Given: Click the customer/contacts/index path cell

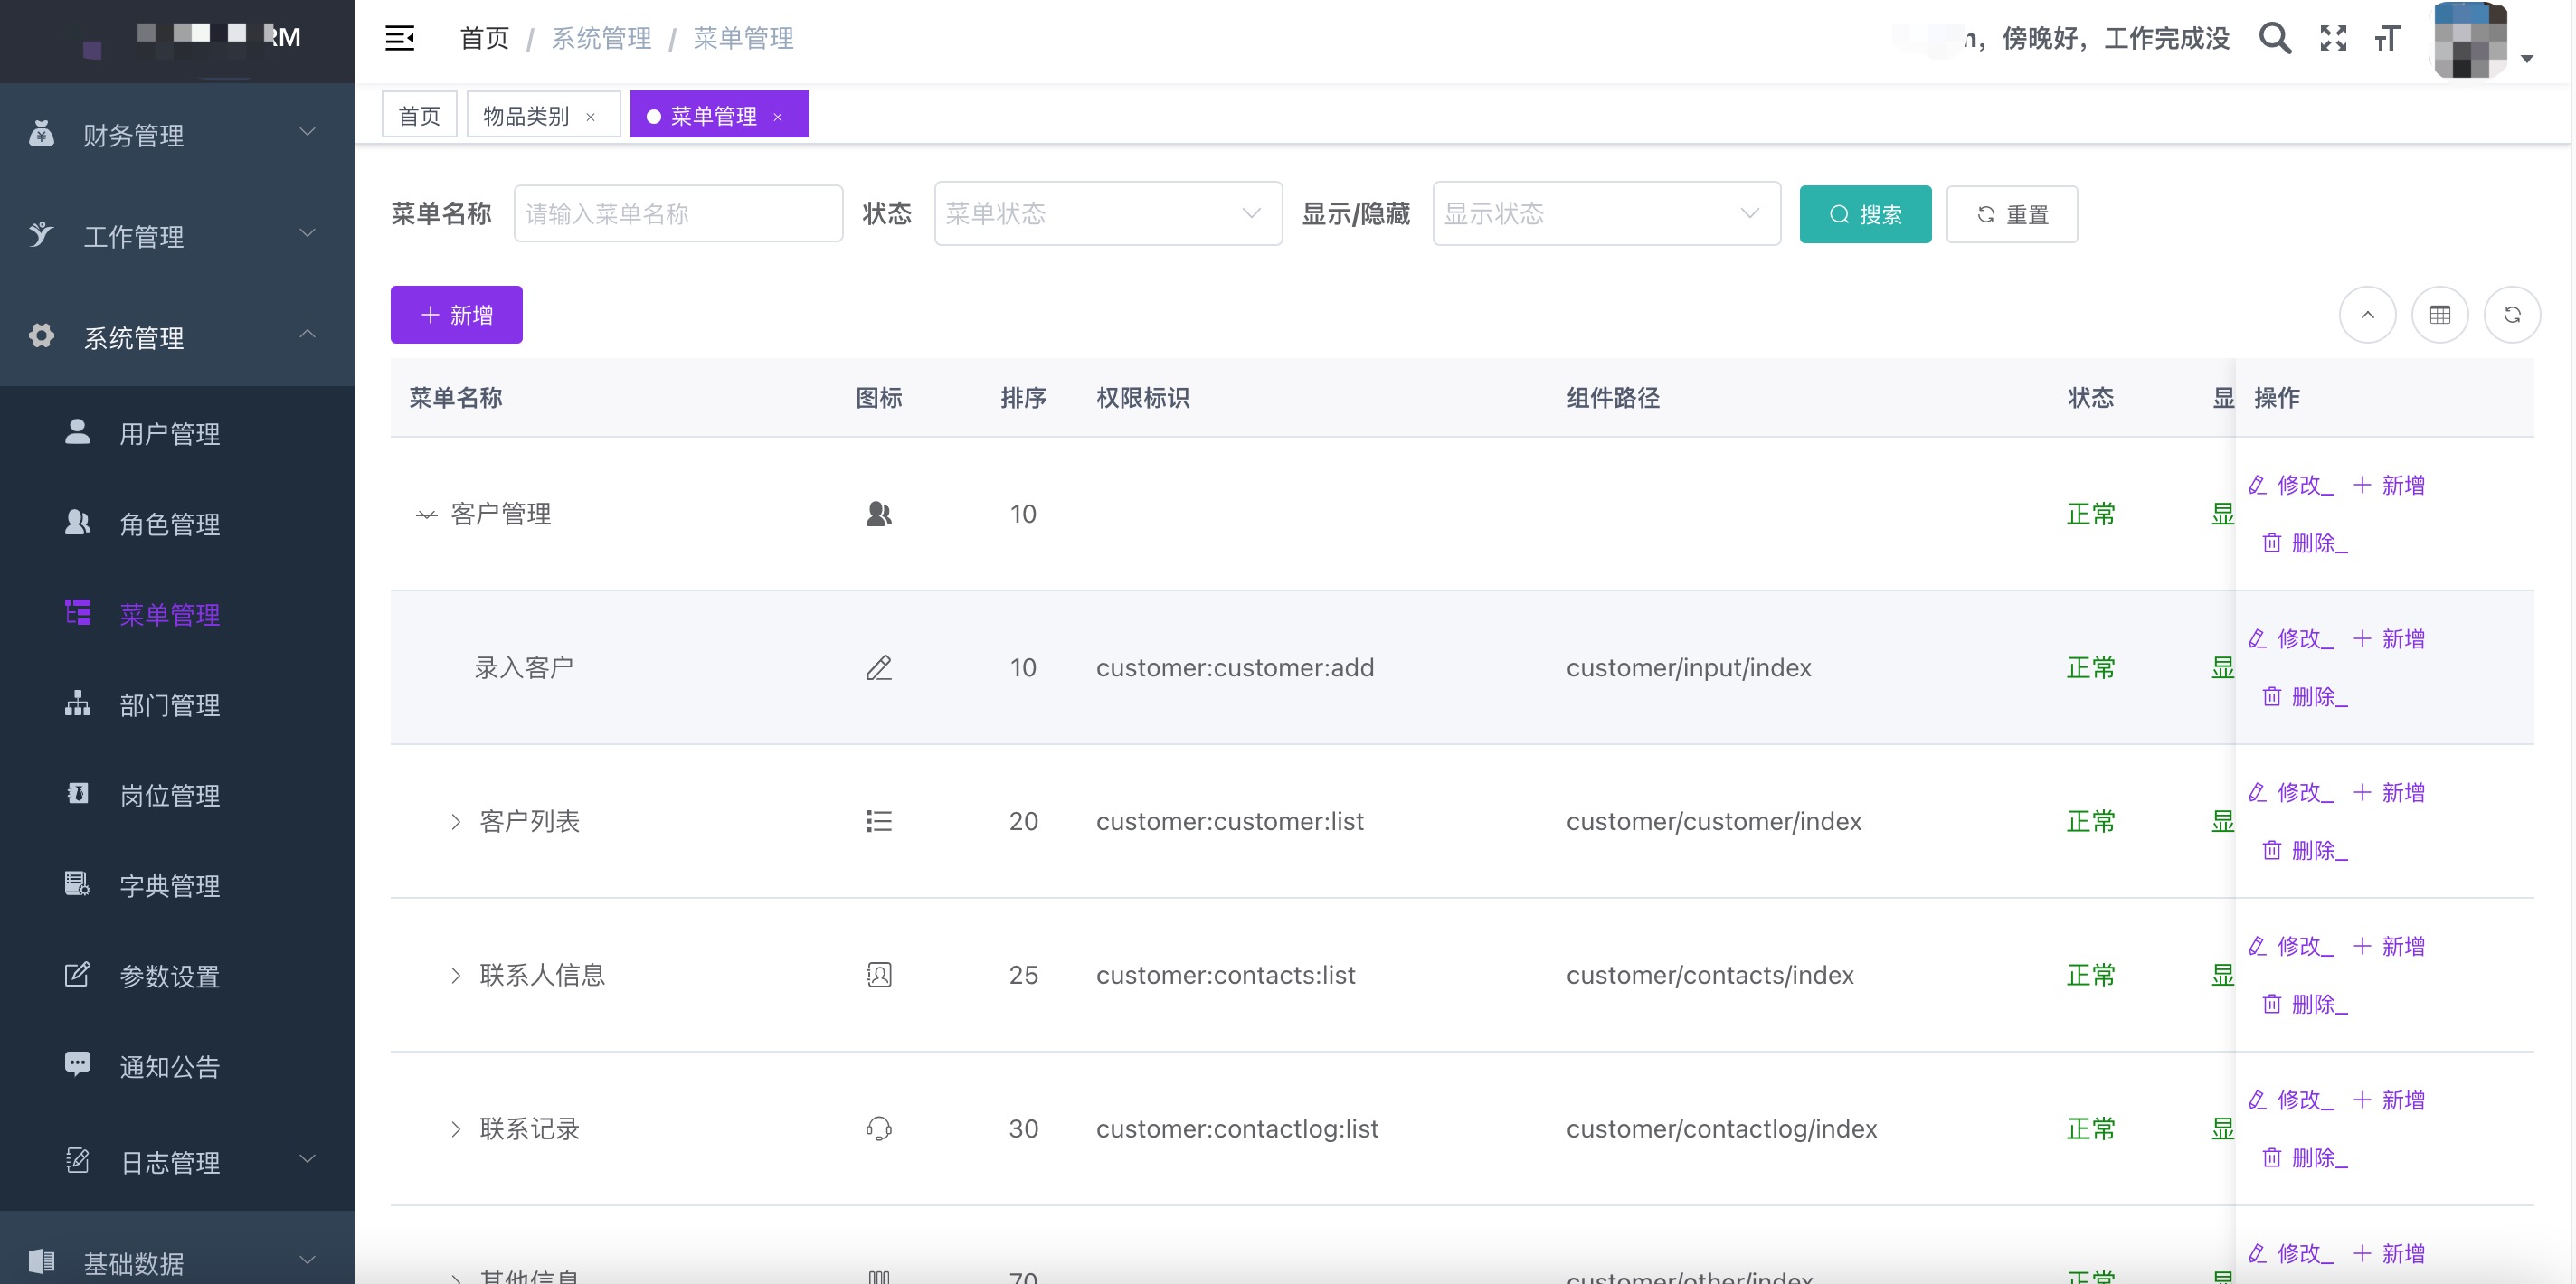Looking at the screenshot, I should 1709,975.
